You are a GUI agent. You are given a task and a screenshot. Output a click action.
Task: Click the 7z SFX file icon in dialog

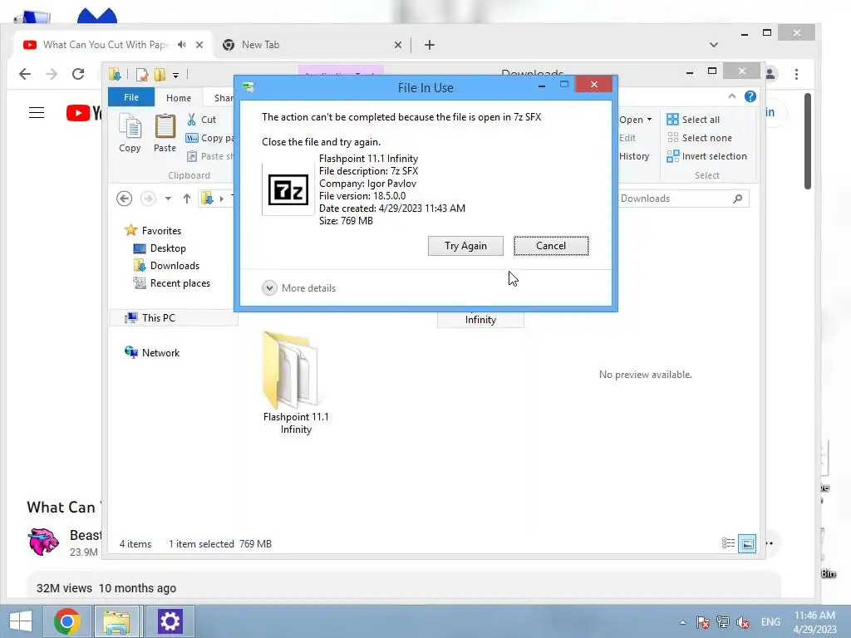[288, 190]
